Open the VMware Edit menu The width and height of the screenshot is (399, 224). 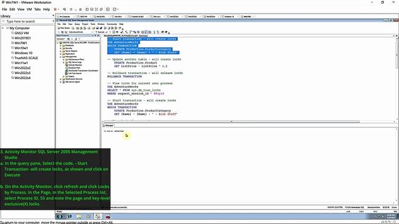click(x=12, y=9)
